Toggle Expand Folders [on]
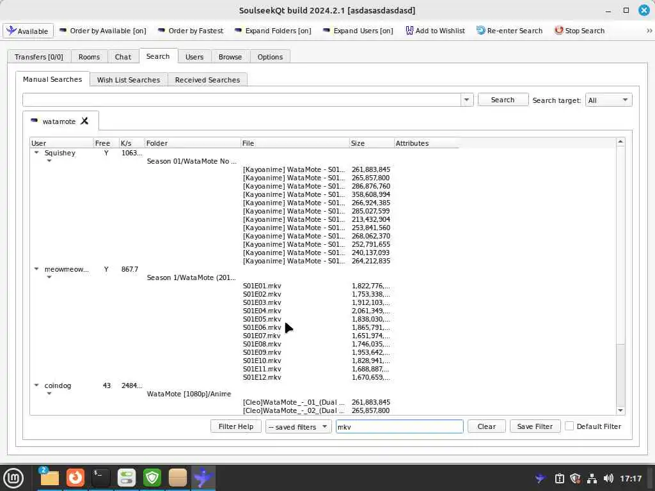The height and width of the screenshot is (491, 655). pyautogui.click(x=272, y=31)
